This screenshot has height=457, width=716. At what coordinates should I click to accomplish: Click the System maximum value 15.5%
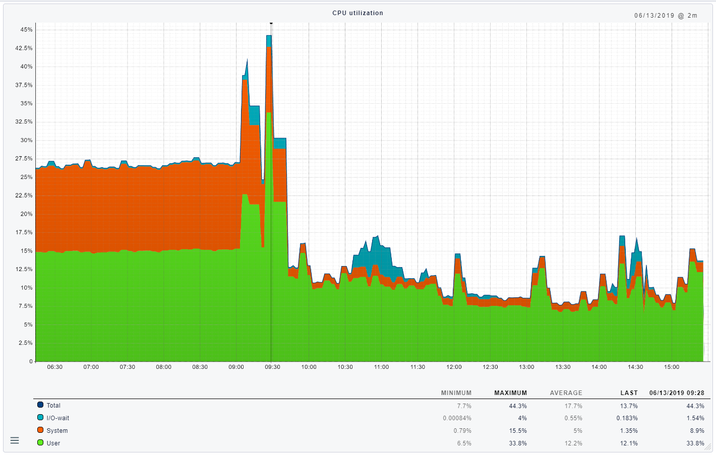pos(518,431)
